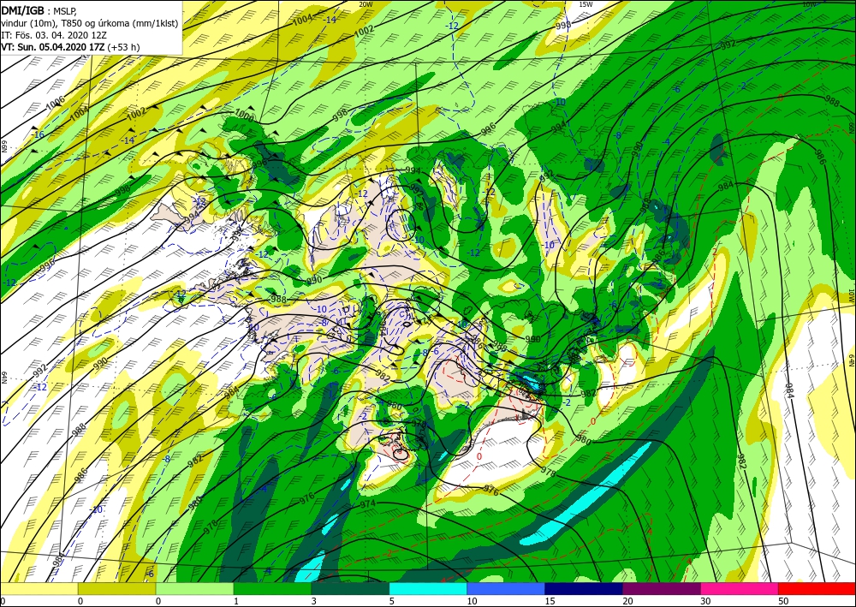This screenshot has width=856, height=607.
Task: Click the pale yellow legend swatch
Action: coord(39,588)
